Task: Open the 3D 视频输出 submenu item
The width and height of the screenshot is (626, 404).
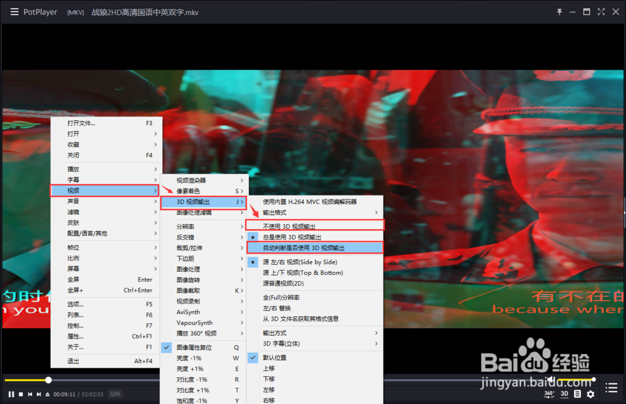Action: point(203,202)
